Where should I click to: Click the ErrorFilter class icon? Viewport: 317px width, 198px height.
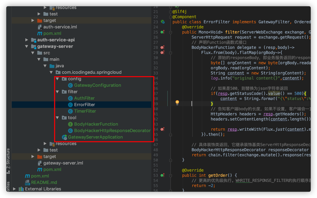(x=70, y=105)
